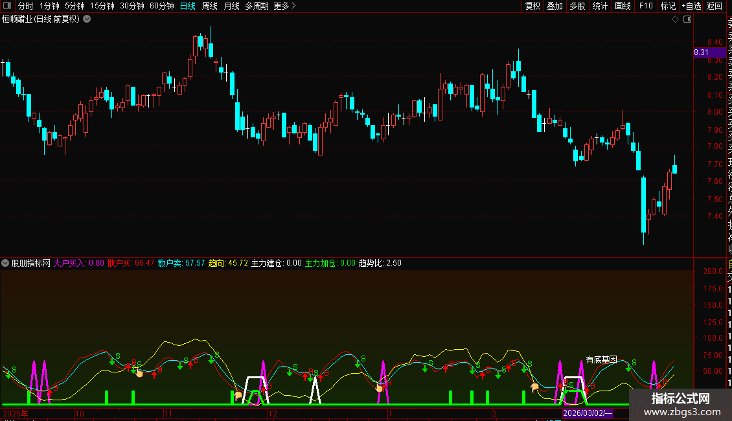Add stock with +自选 button

tap(691, 6)
